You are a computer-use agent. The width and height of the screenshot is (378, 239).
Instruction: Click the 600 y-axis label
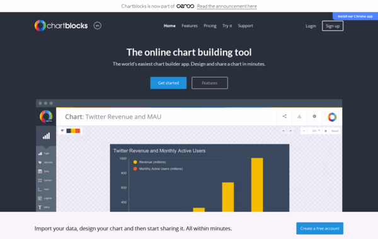123,187
